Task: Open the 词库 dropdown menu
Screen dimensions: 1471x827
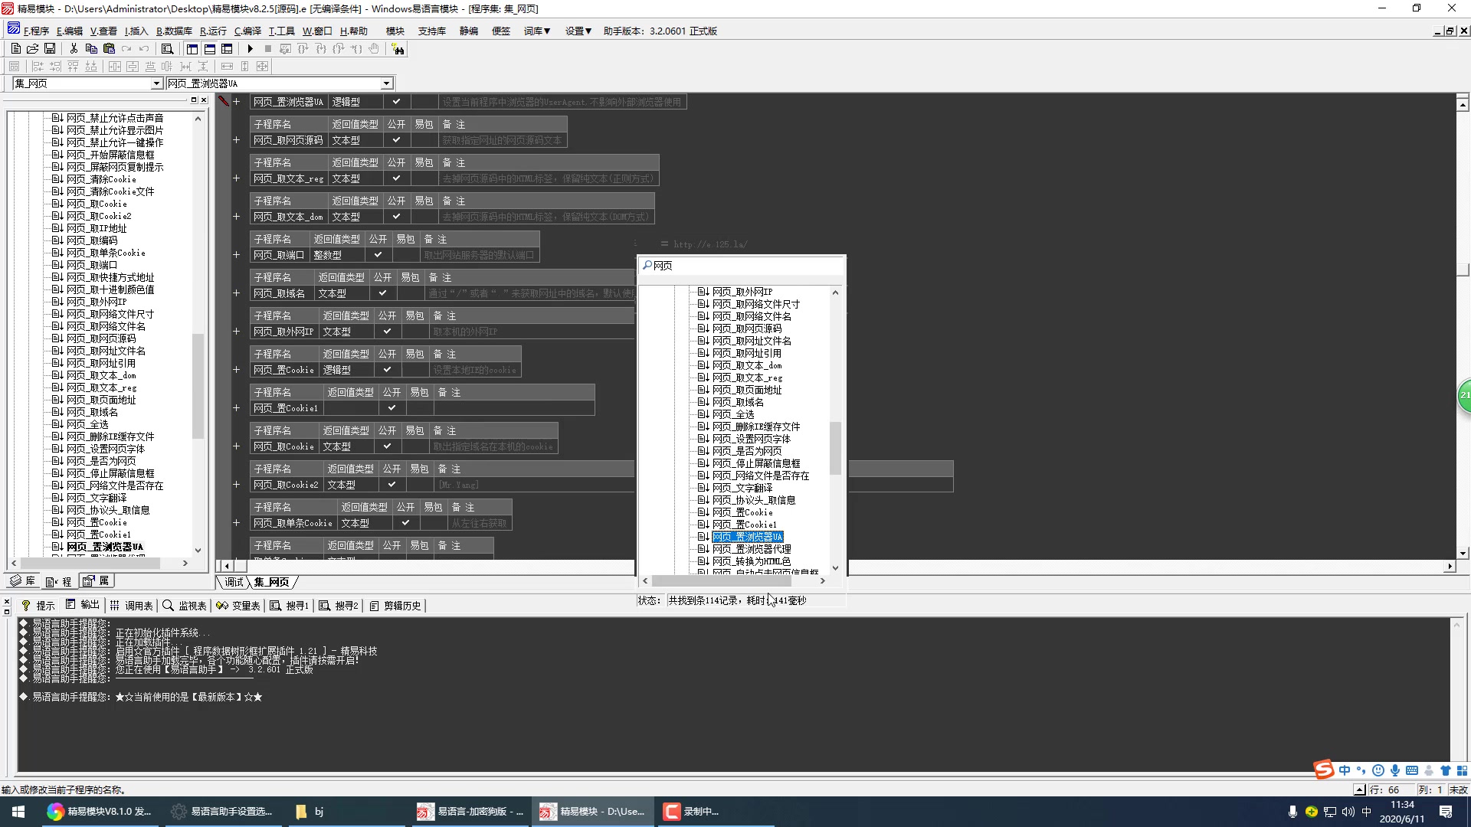Action: click(x=537, y=31)
